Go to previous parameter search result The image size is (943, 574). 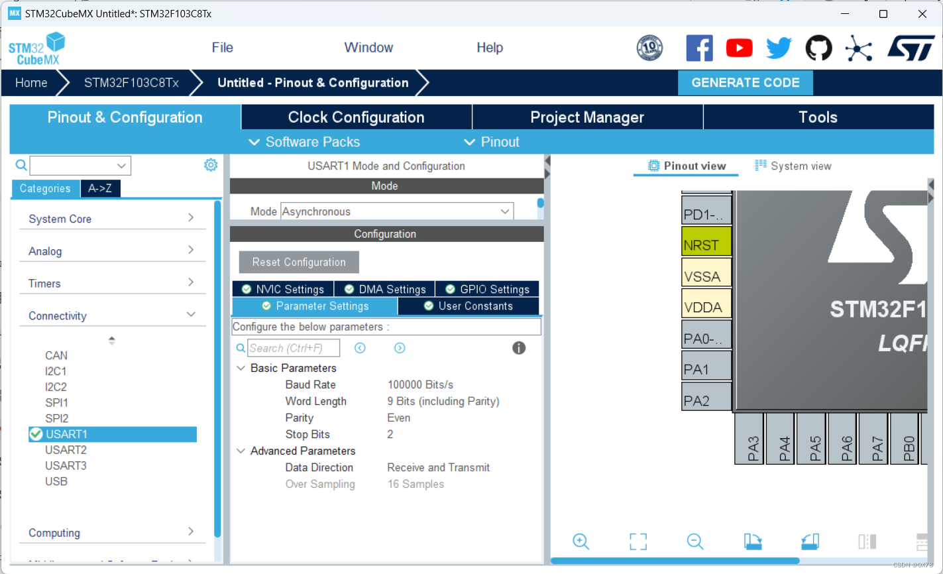click(x=360, y=348)
